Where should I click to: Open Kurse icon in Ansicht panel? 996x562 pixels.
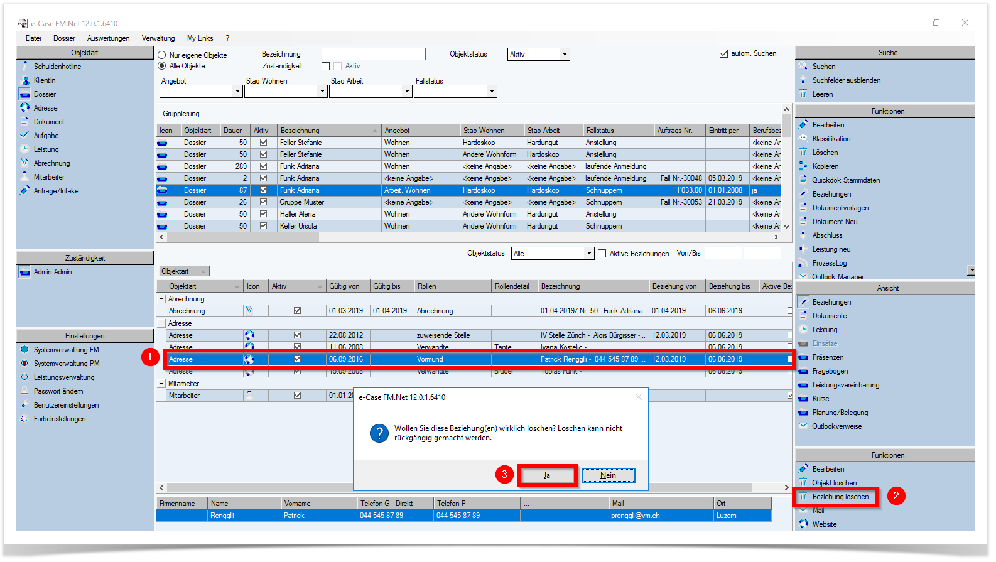coord(803,399)
